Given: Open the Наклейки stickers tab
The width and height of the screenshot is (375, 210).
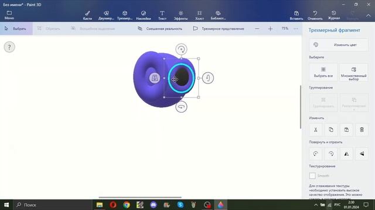Looking at the screenshot, I should pos(144,15).
